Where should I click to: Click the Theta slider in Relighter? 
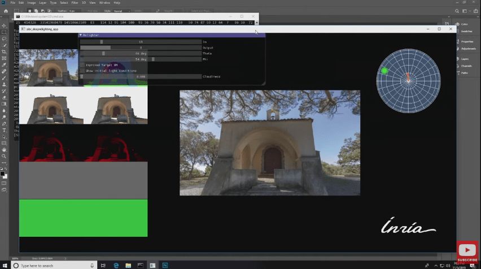pyautogui.click(x=141, y=54)
